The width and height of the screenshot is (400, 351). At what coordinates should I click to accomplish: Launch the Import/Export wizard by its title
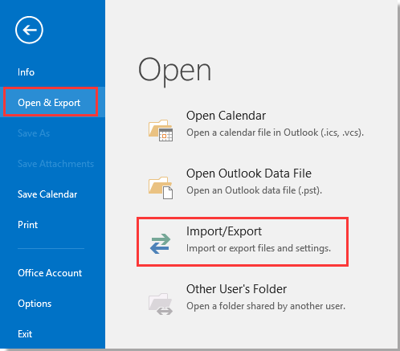click(x=224, y=231)
